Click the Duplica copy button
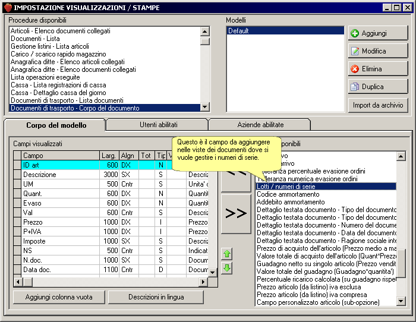This screenshot has width=416, height=322. [377, 87]
